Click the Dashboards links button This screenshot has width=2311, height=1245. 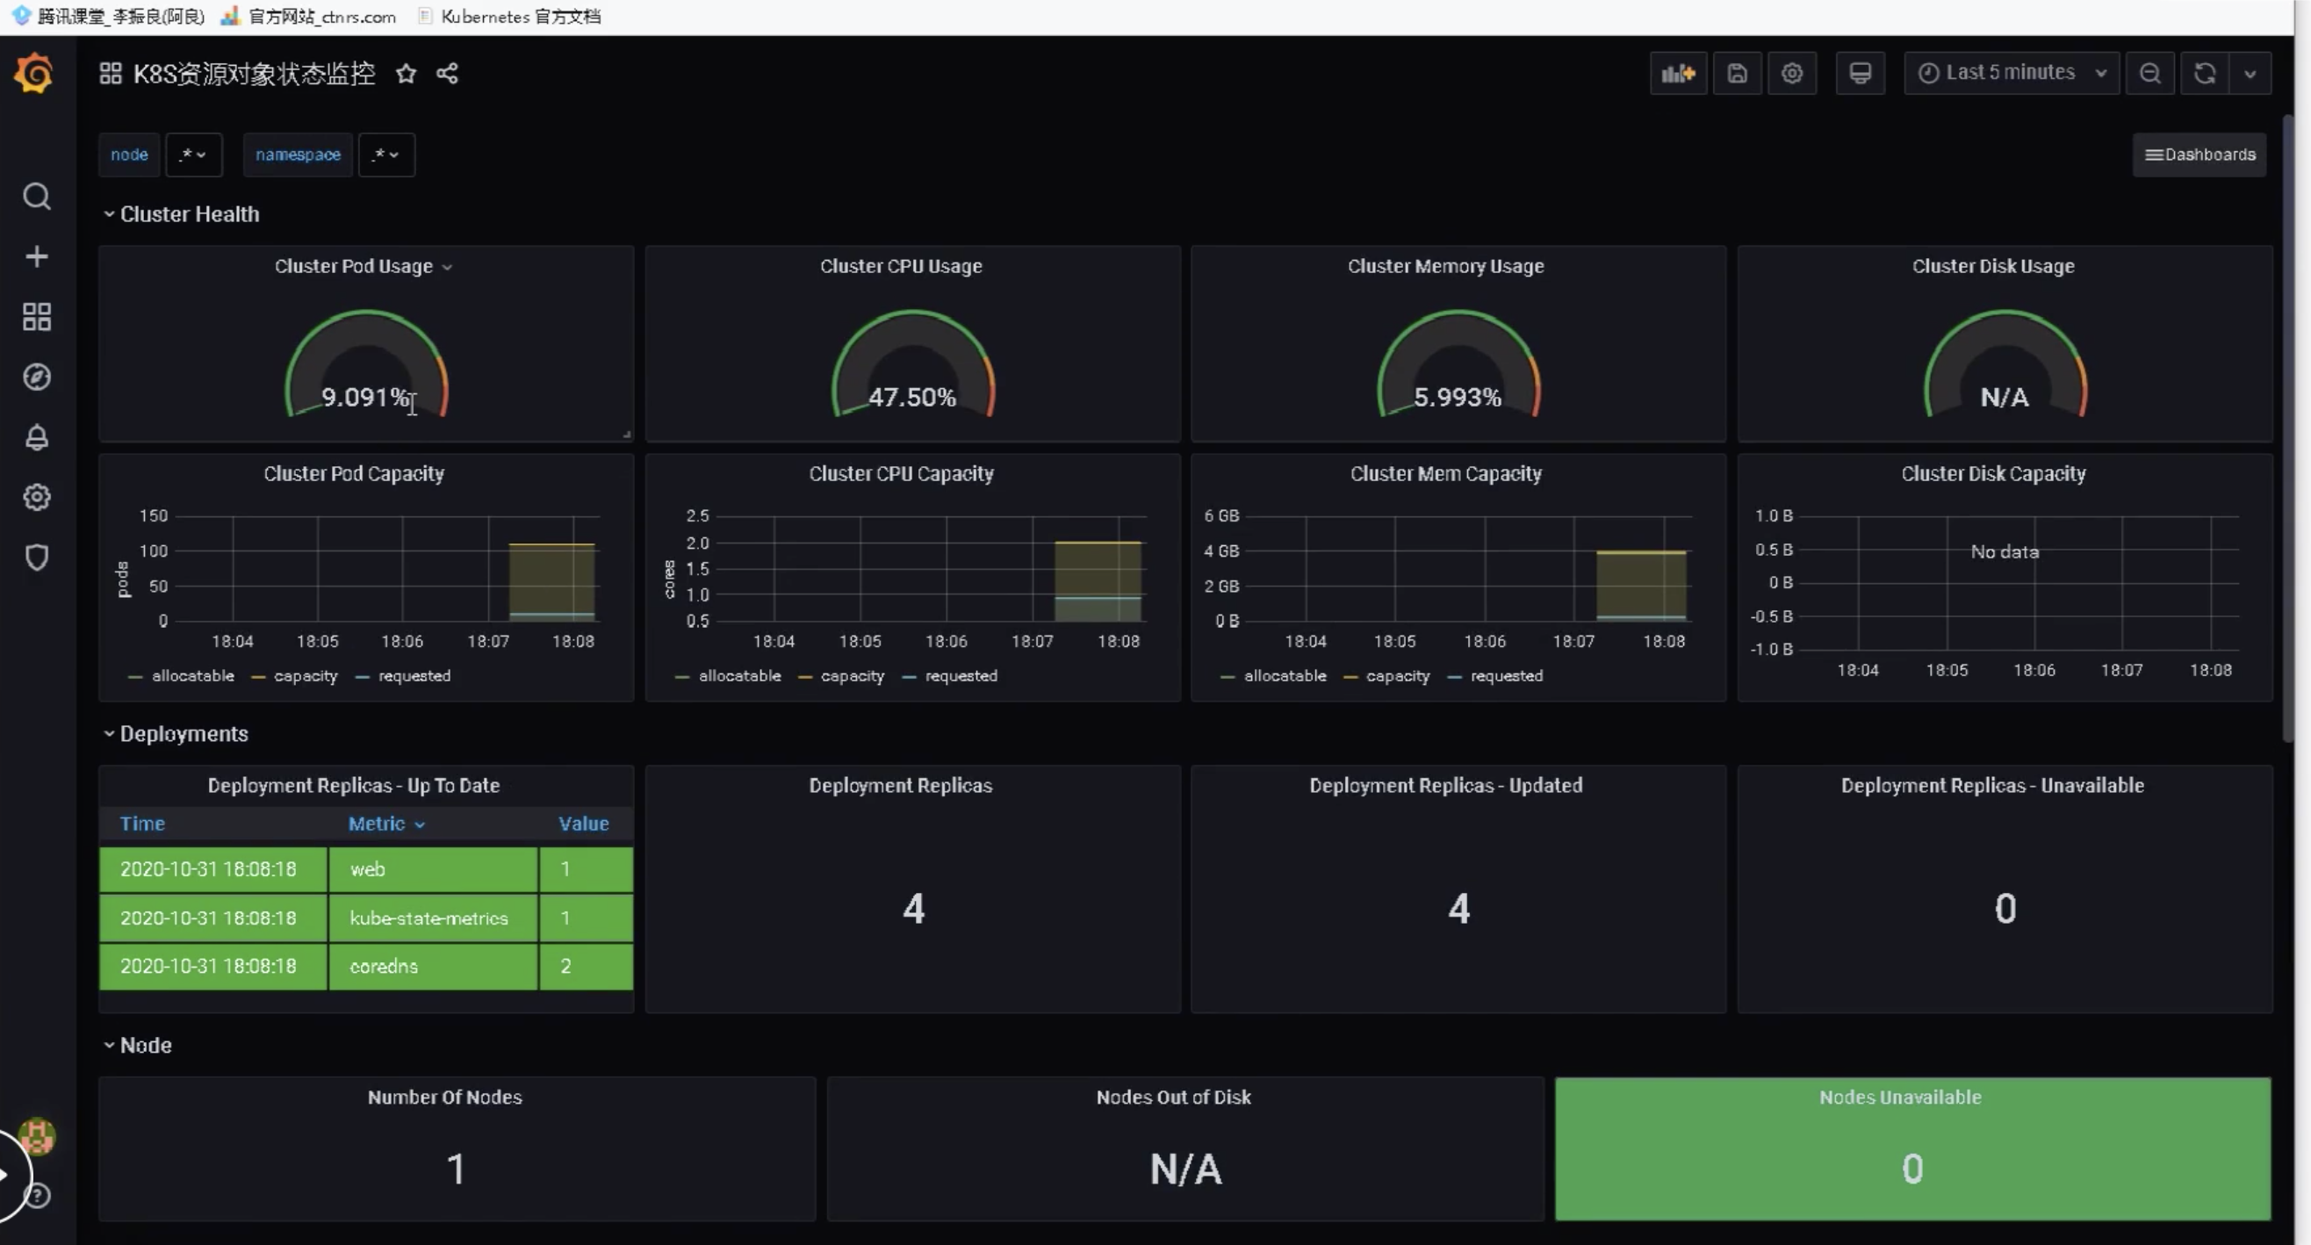[2199, 155]
